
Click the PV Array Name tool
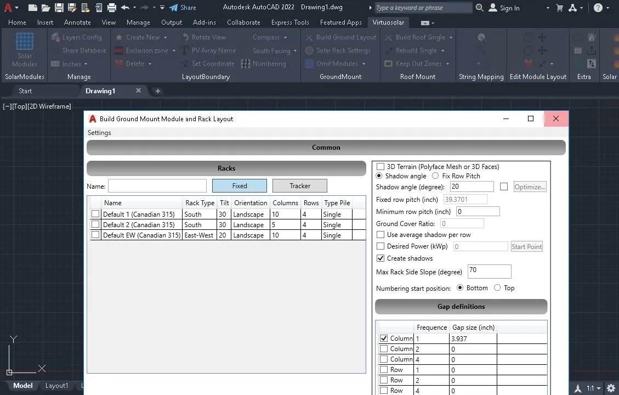[x=208, y=50]
